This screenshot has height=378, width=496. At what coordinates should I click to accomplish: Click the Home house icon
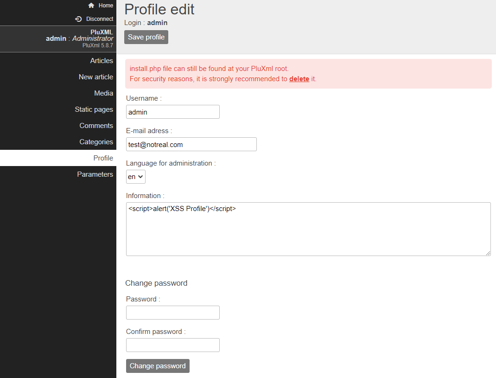[x=91, y=6]
